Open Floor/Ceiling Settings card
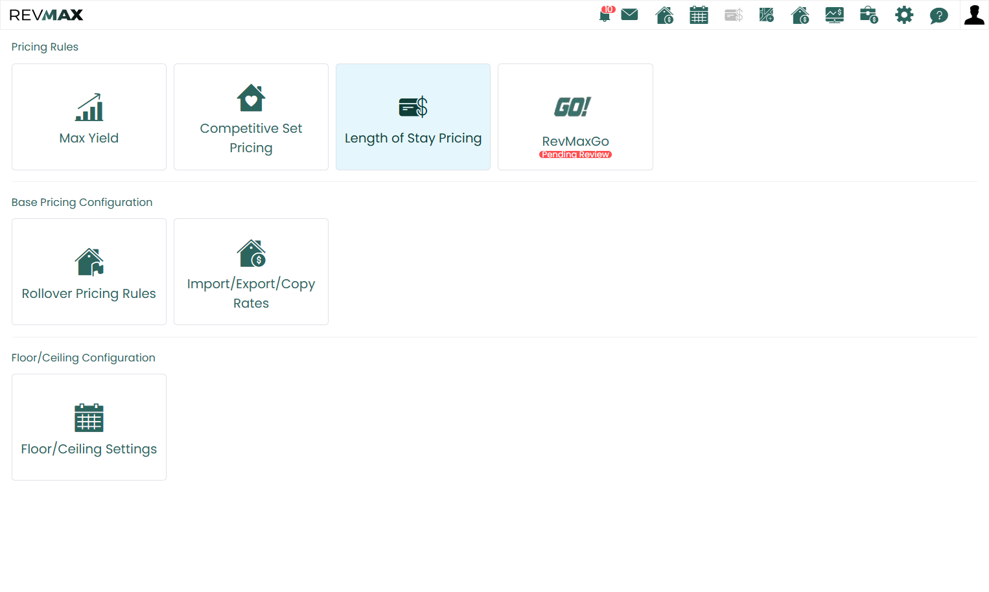Viewport: 989px width, 592px height. (89, 427)
